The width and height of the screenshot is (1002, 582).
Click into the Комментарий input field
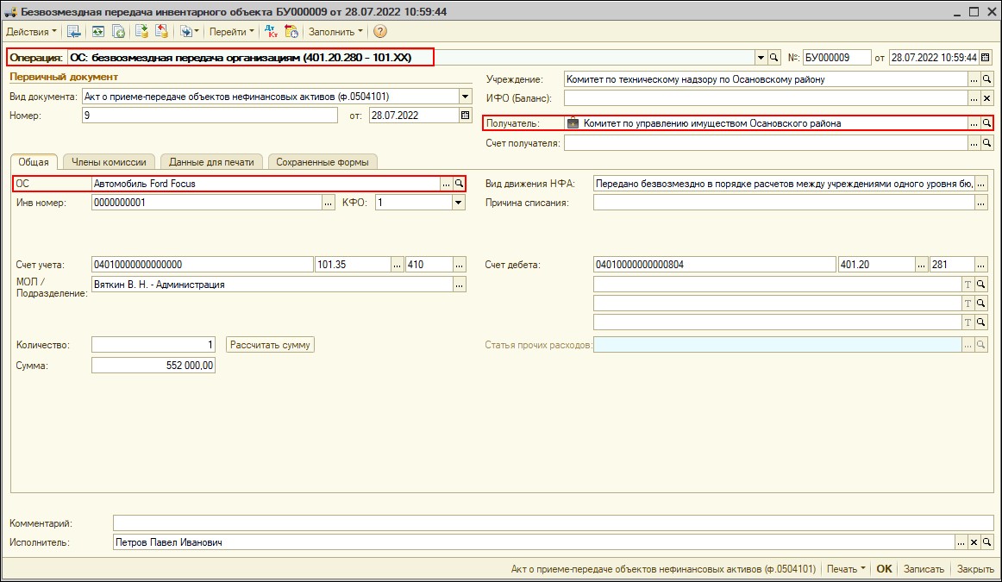554,523
